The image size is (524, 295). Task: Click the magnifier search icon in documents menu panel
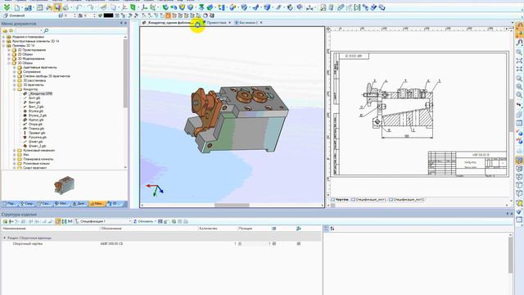[46, 30]
